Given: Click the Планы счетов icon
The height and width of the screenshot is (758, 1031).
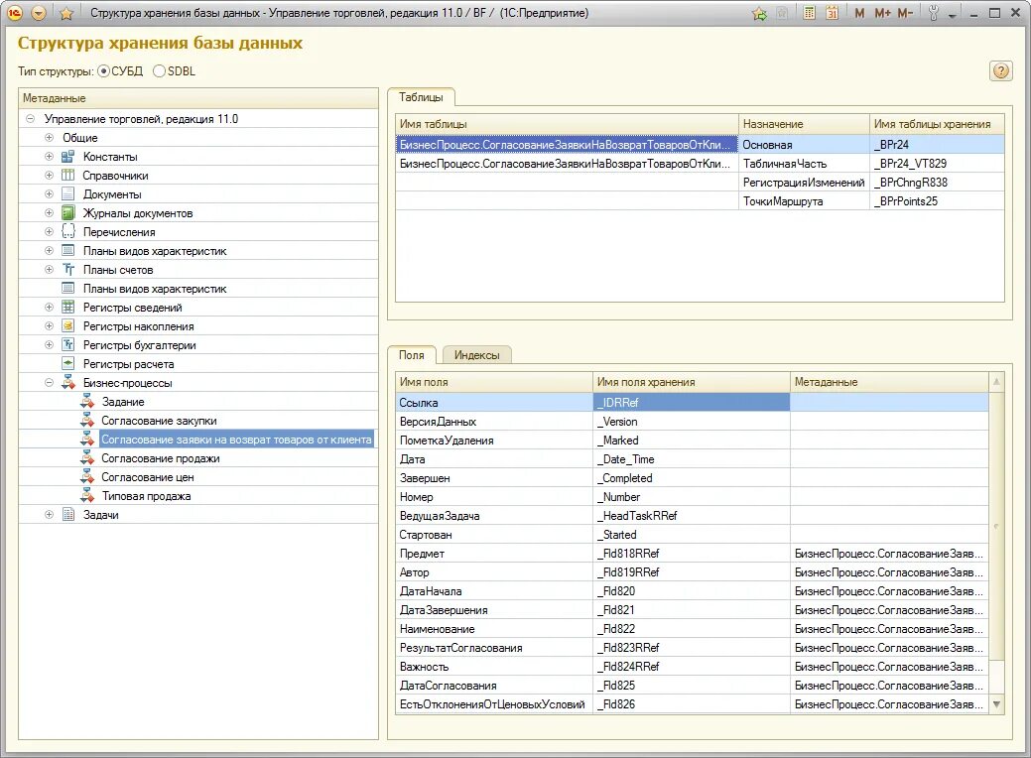Looking at the screenshot, I should click(x=67, y=270).
